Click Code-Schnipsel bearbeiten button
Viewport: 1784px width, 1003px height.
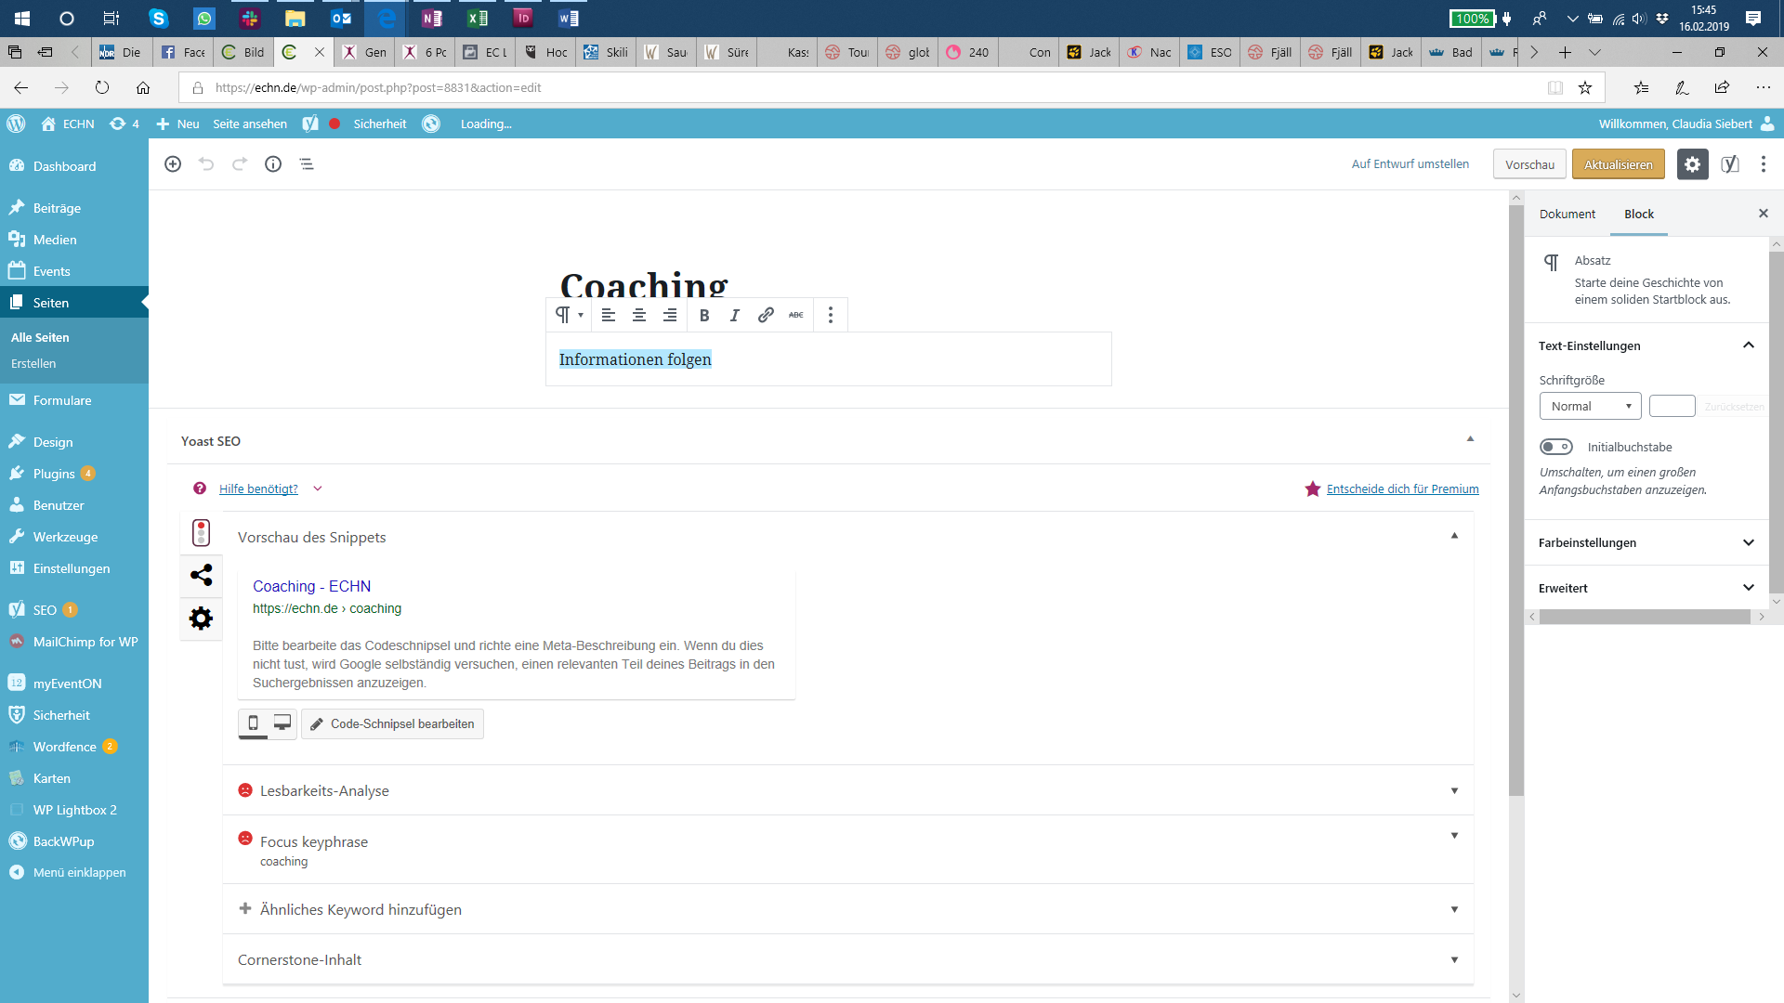(x=392, y=723)
